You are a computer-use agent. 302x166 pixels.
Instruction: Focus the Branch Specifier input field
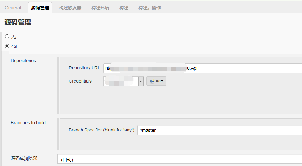(220, 130)
